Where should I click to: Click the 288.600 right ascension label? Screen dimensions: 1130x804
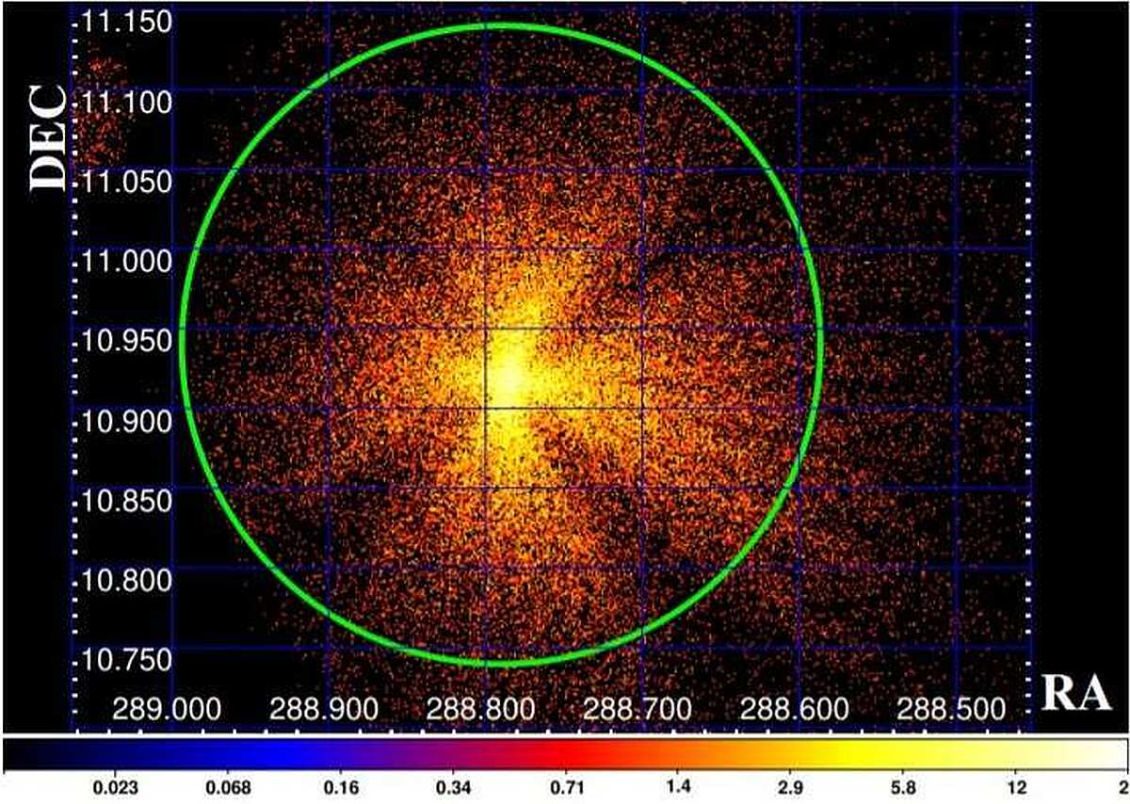tap(795, 707)
